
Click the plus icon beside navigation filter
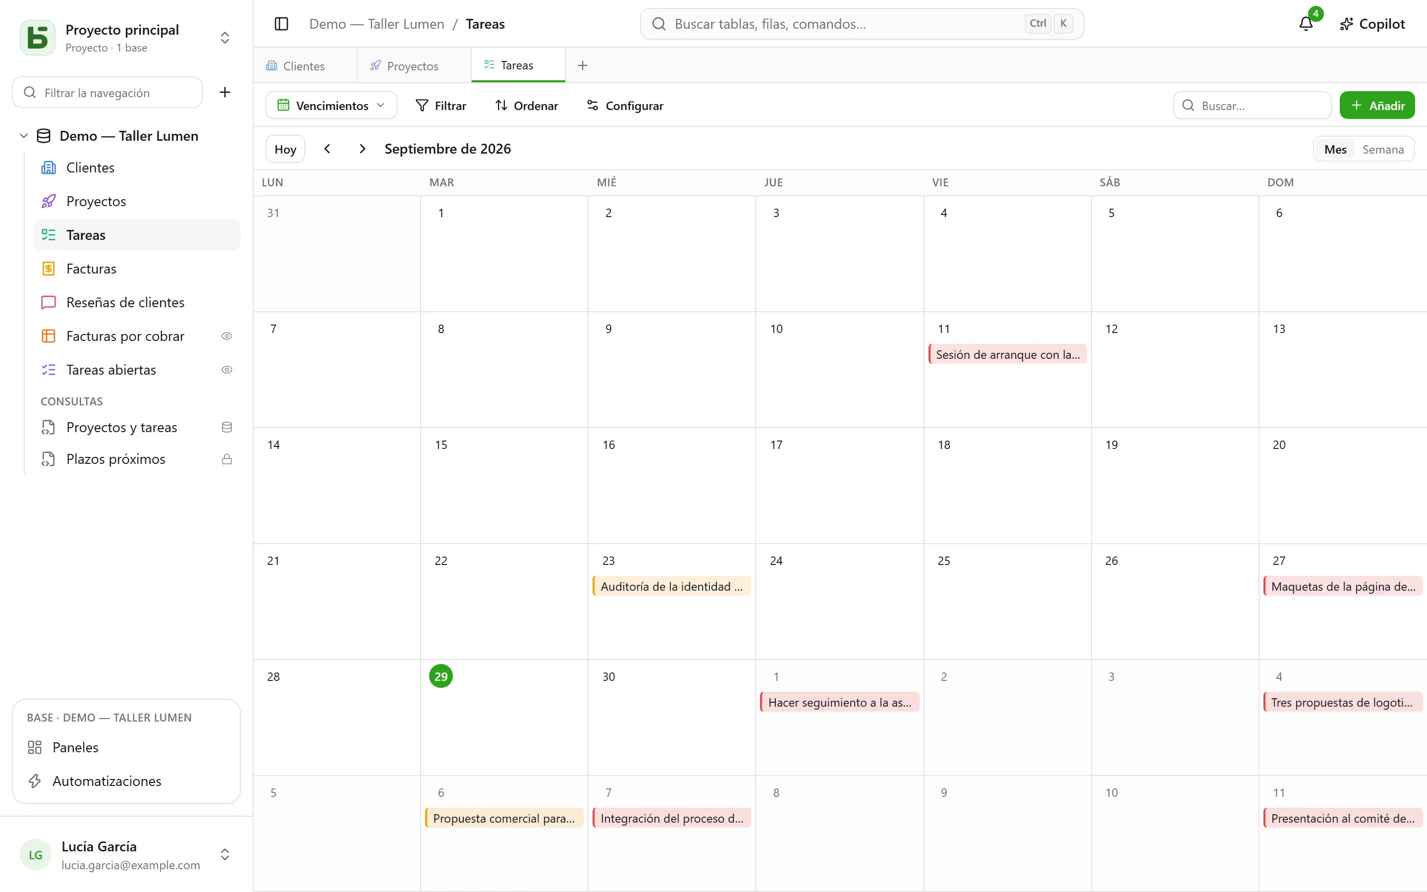pyautogui.click(x=224, y=92)
